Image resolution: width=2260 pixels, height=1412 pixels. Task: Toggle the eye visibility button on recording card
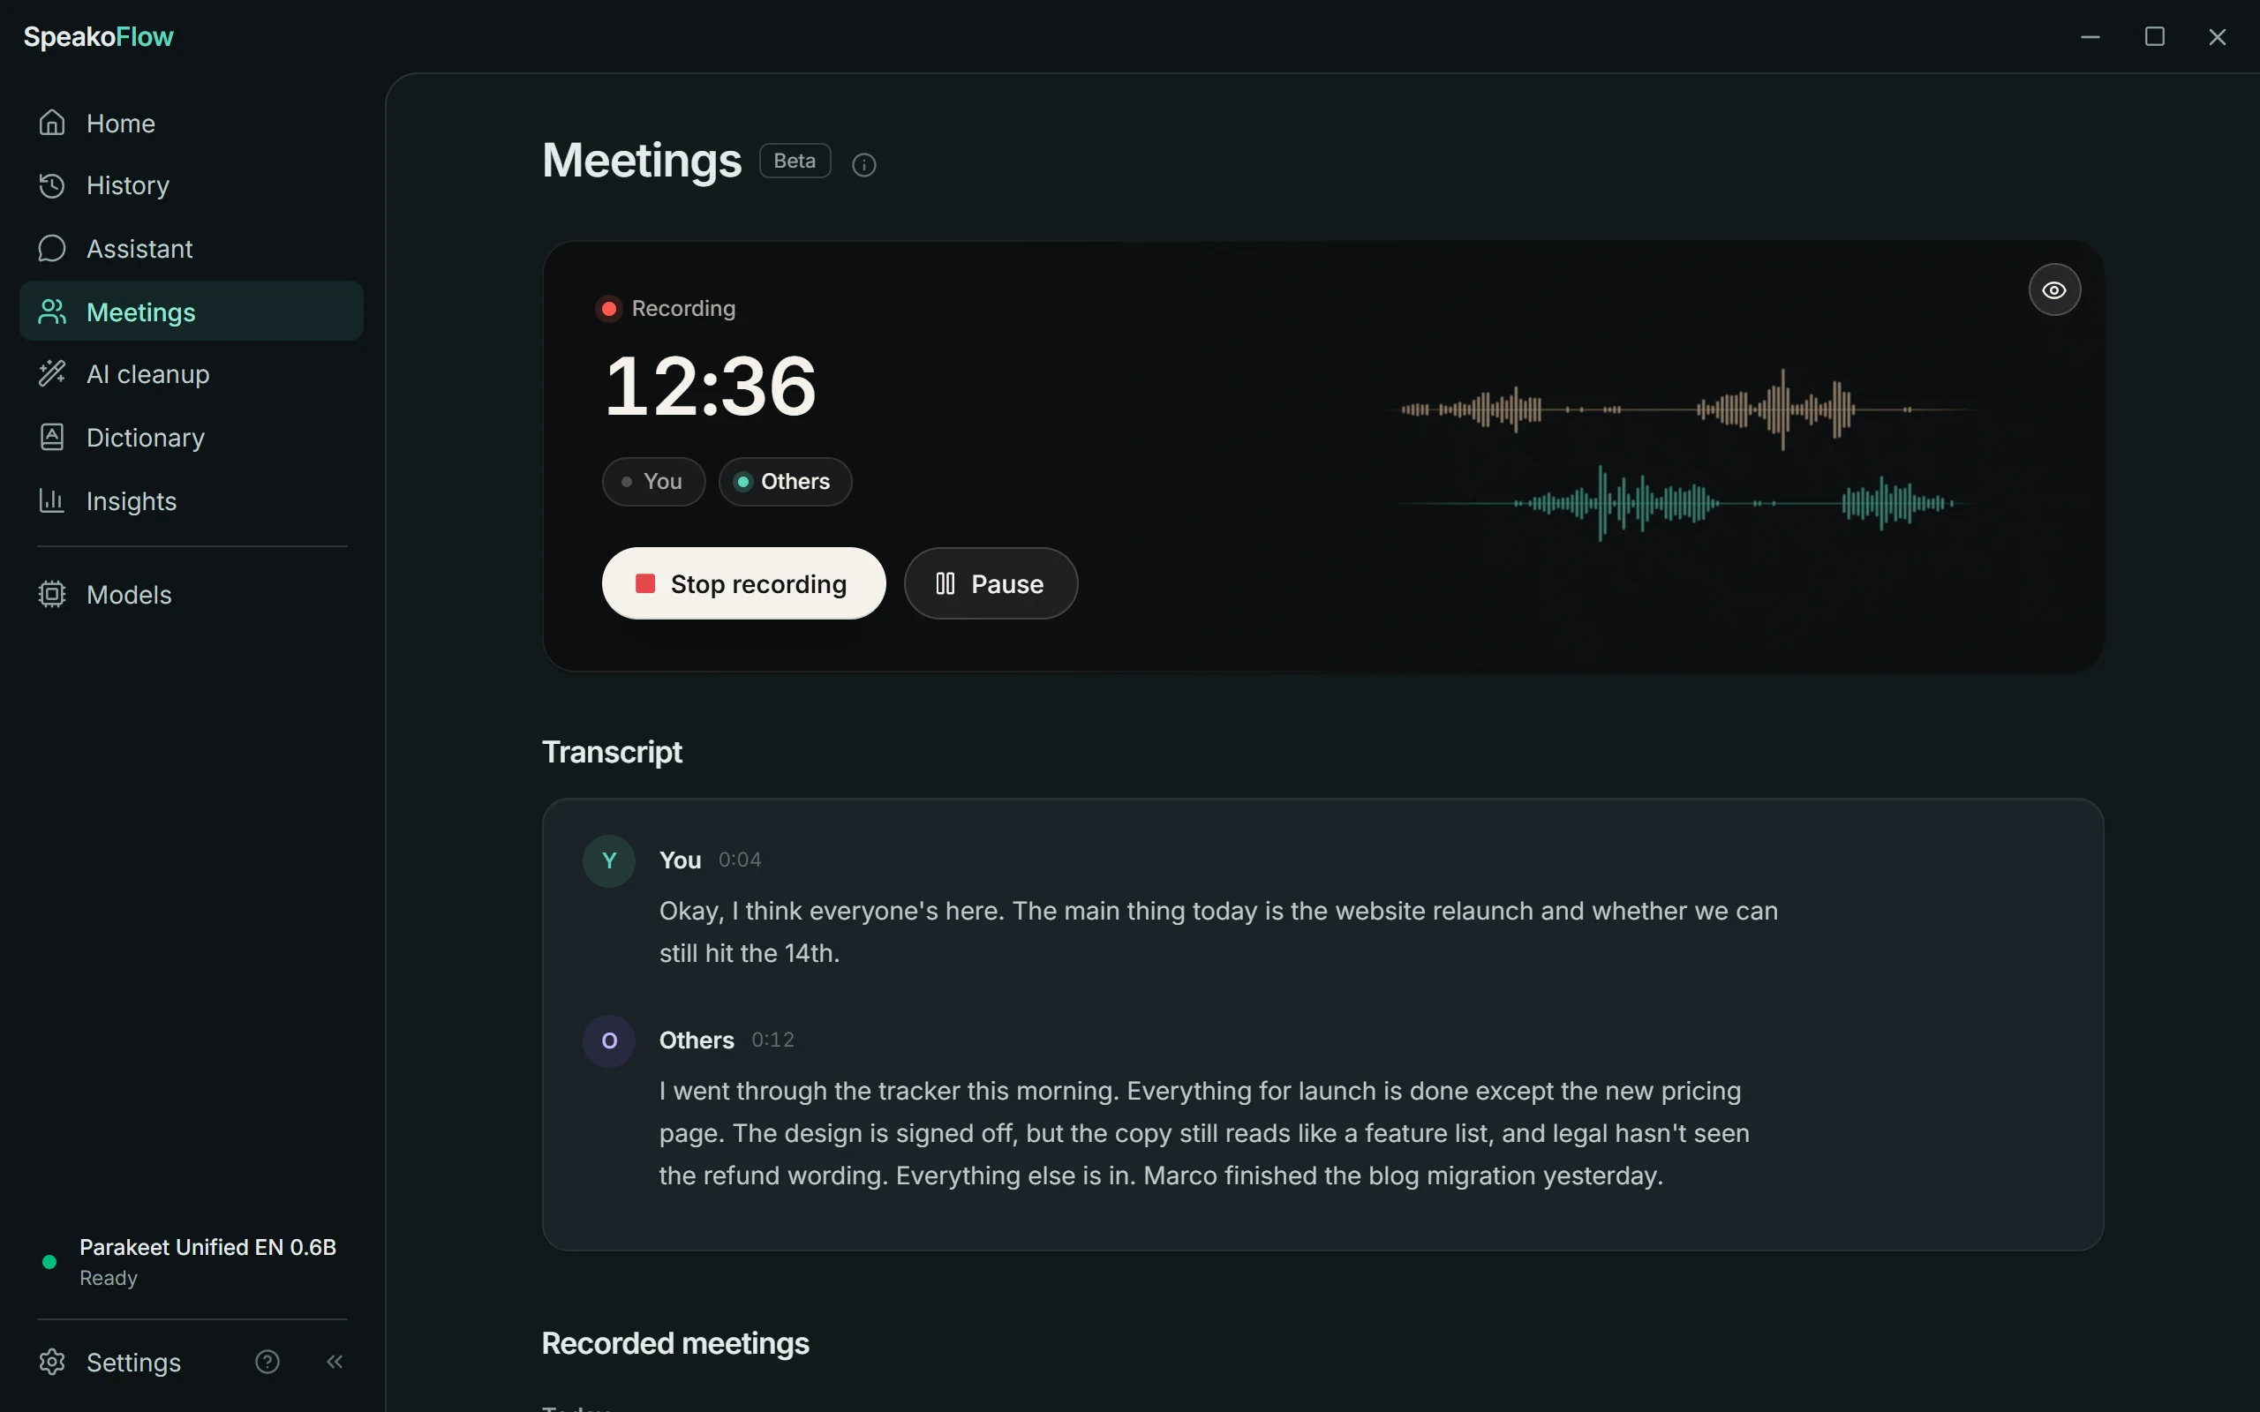pos(2054,289)
